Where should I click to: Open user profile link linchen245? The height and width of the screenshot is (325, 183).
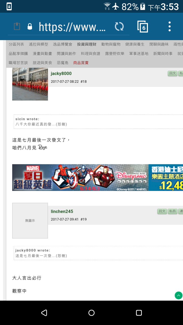62,212
